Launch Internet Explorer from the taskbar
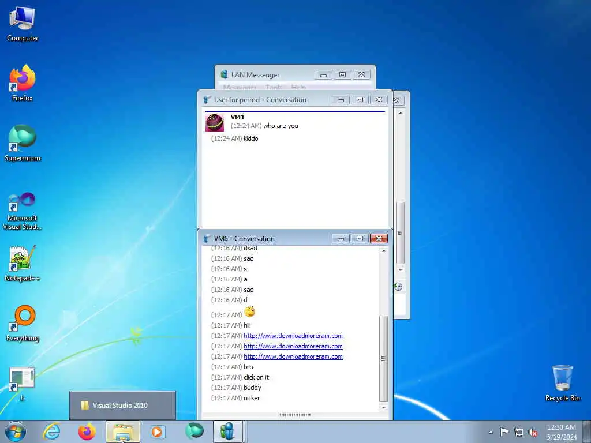The image size is (591, 443). tap(51, 431)
